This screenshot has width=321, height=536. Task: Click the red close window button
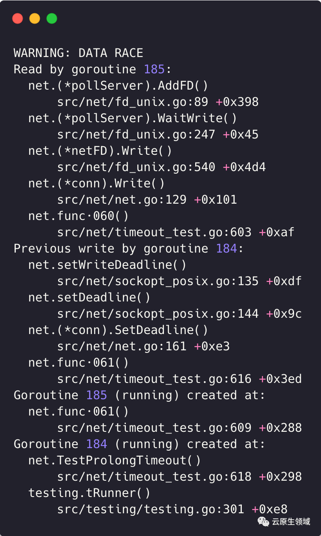pyautogui.click(x=18, y=18)
